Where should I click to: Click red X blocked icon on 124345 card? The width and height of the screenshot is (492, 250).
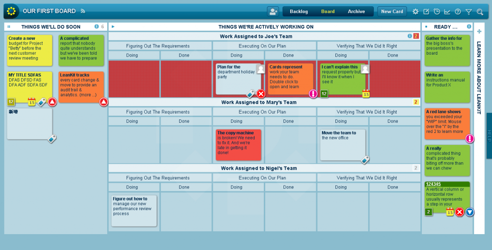pyautogui.click(x=460, y=212)
